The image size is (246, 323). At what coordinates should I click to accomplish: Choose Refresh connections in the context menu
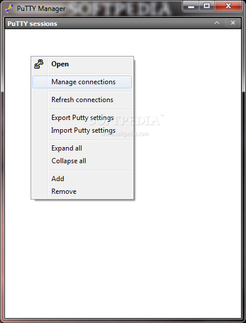82,100
